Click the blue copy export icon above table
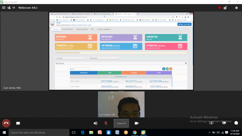The image size is (242, 136). (x=164, y=69)
